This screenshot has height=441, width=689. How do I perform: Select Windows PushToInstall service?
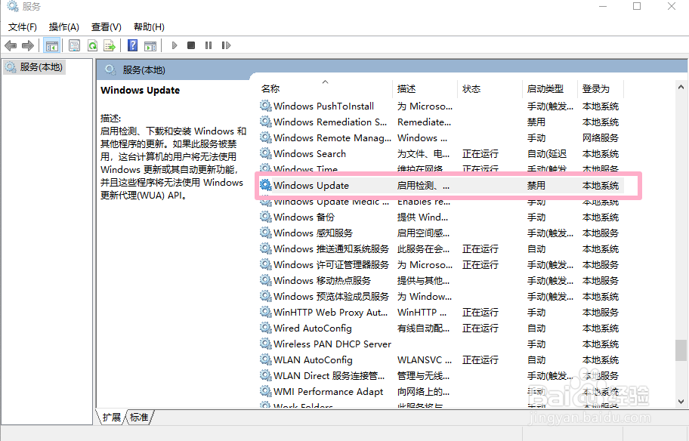[440, 106]
